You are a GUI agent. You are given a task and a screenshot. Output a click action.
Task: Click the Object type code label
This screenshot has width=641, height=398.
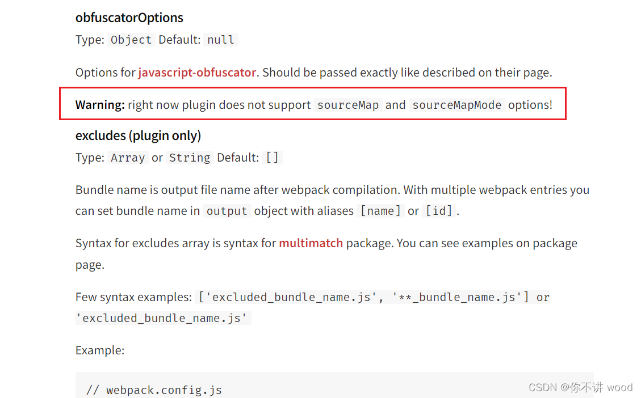[x=131, y=40]
